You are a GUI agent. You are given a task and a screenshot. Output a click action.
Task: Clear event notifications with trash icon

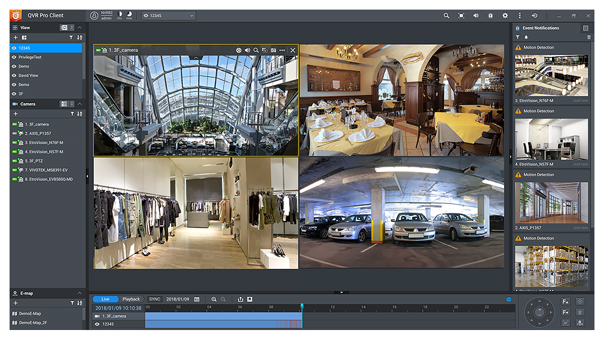pos(588,37)
